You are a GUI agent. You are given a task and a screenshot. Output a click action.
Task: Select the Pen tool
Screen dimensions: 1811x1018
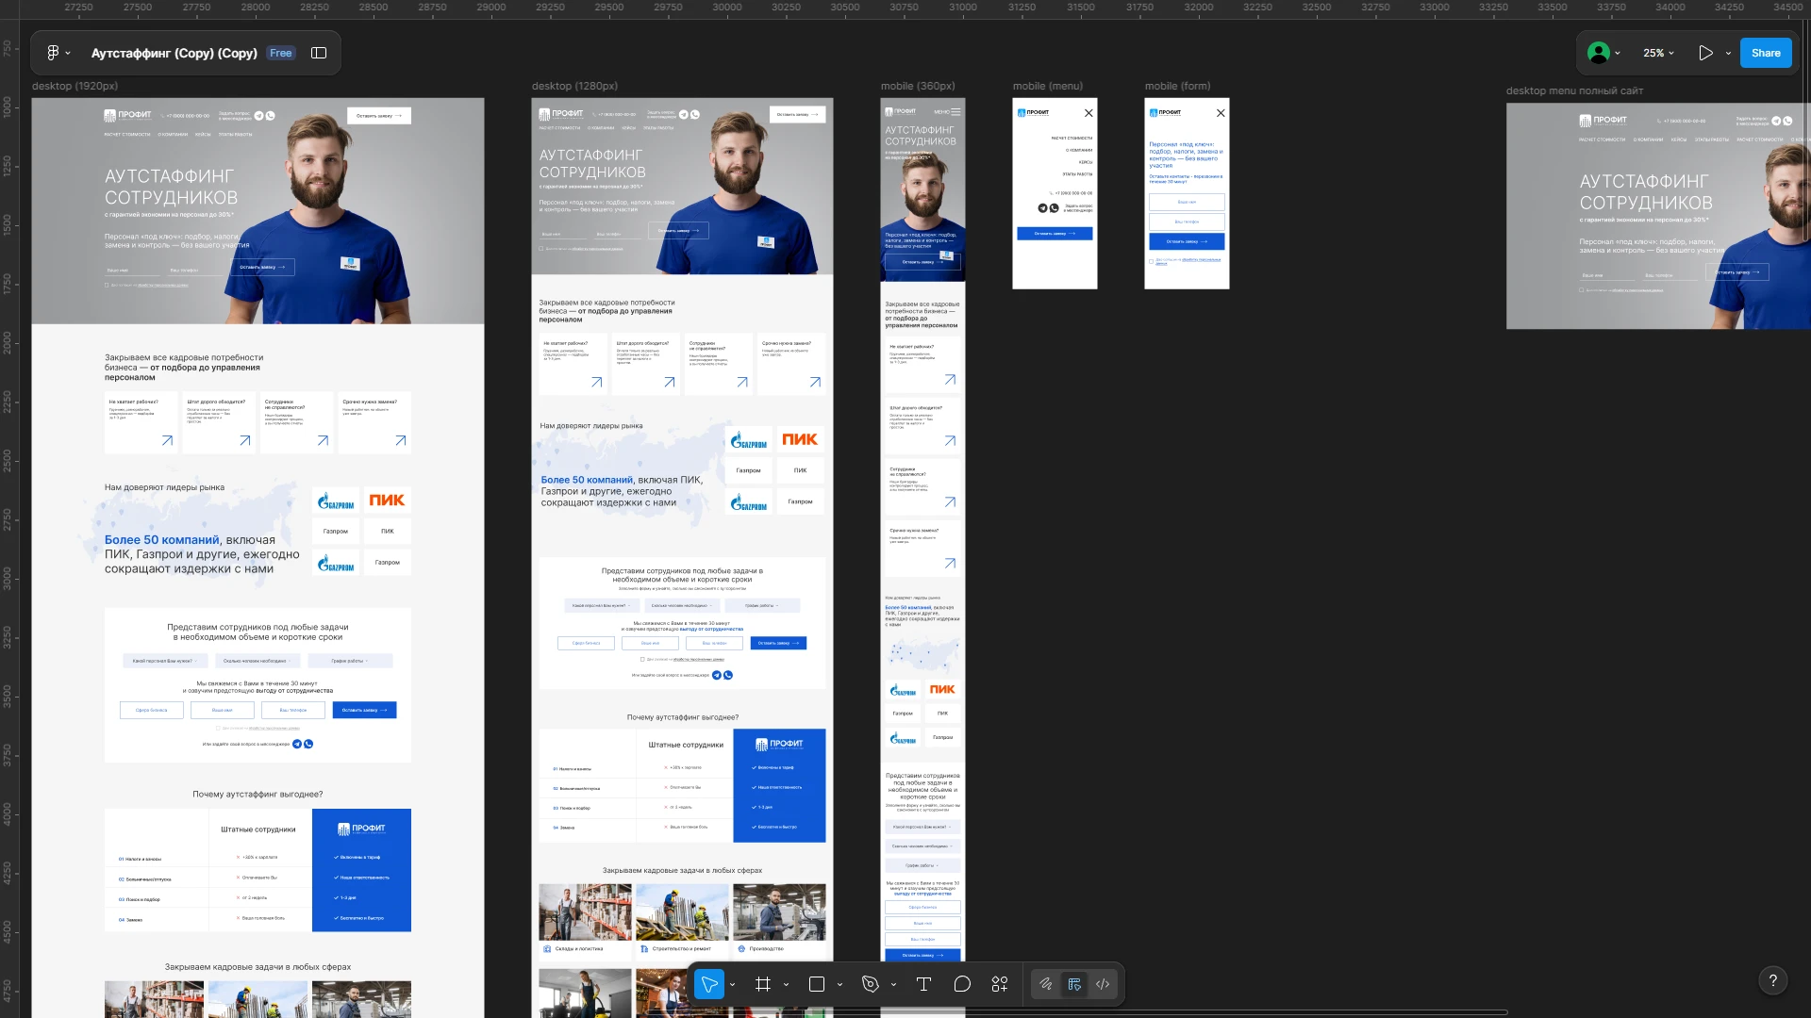(x=870, y=984)
